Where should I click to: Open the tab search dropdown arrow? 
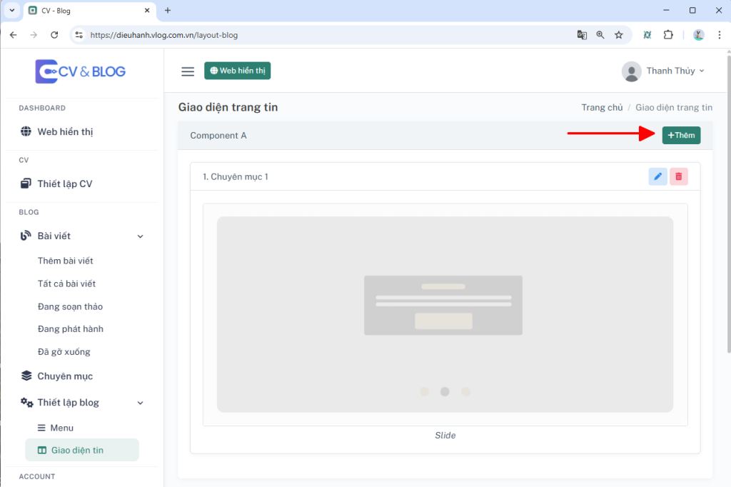tap(12, 10)
